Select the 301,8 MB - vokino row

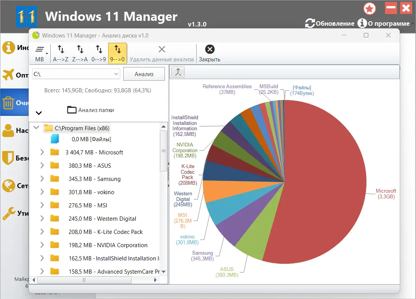pos(91,192)
